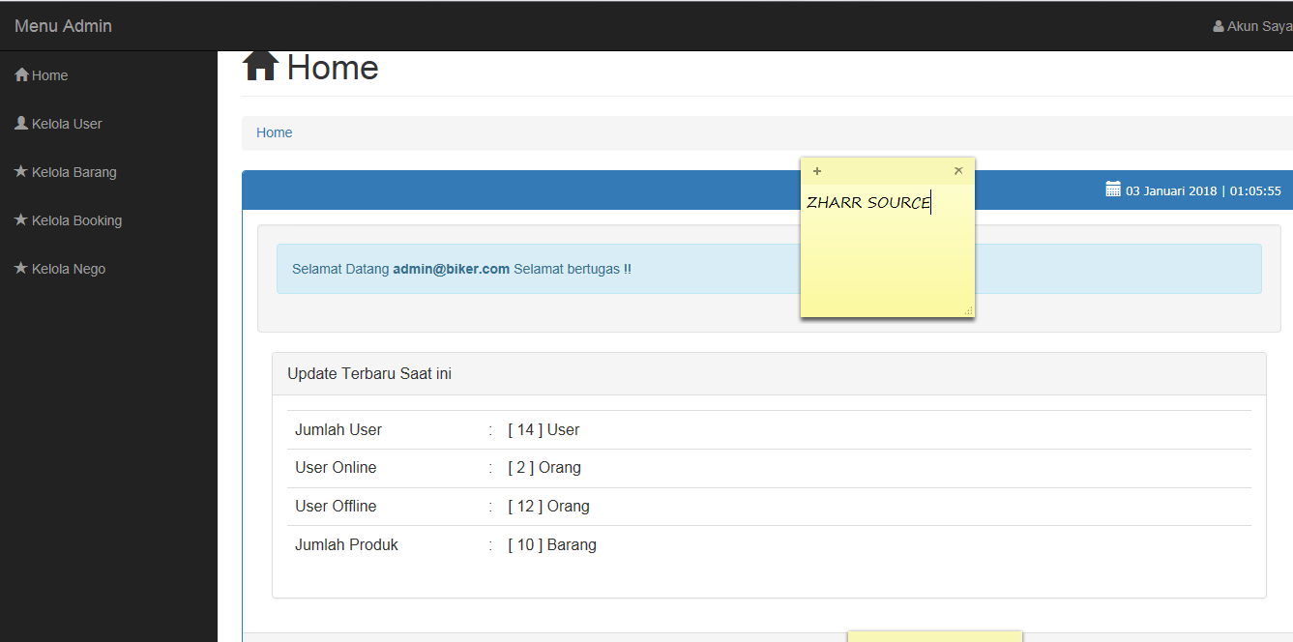Click the User Online label
The height and width of the screenshot is (642, 1293).
336,467
